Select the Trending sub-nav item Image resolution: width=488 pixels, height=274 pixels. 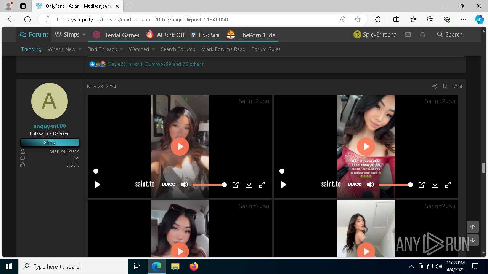[x=31, y=49]
